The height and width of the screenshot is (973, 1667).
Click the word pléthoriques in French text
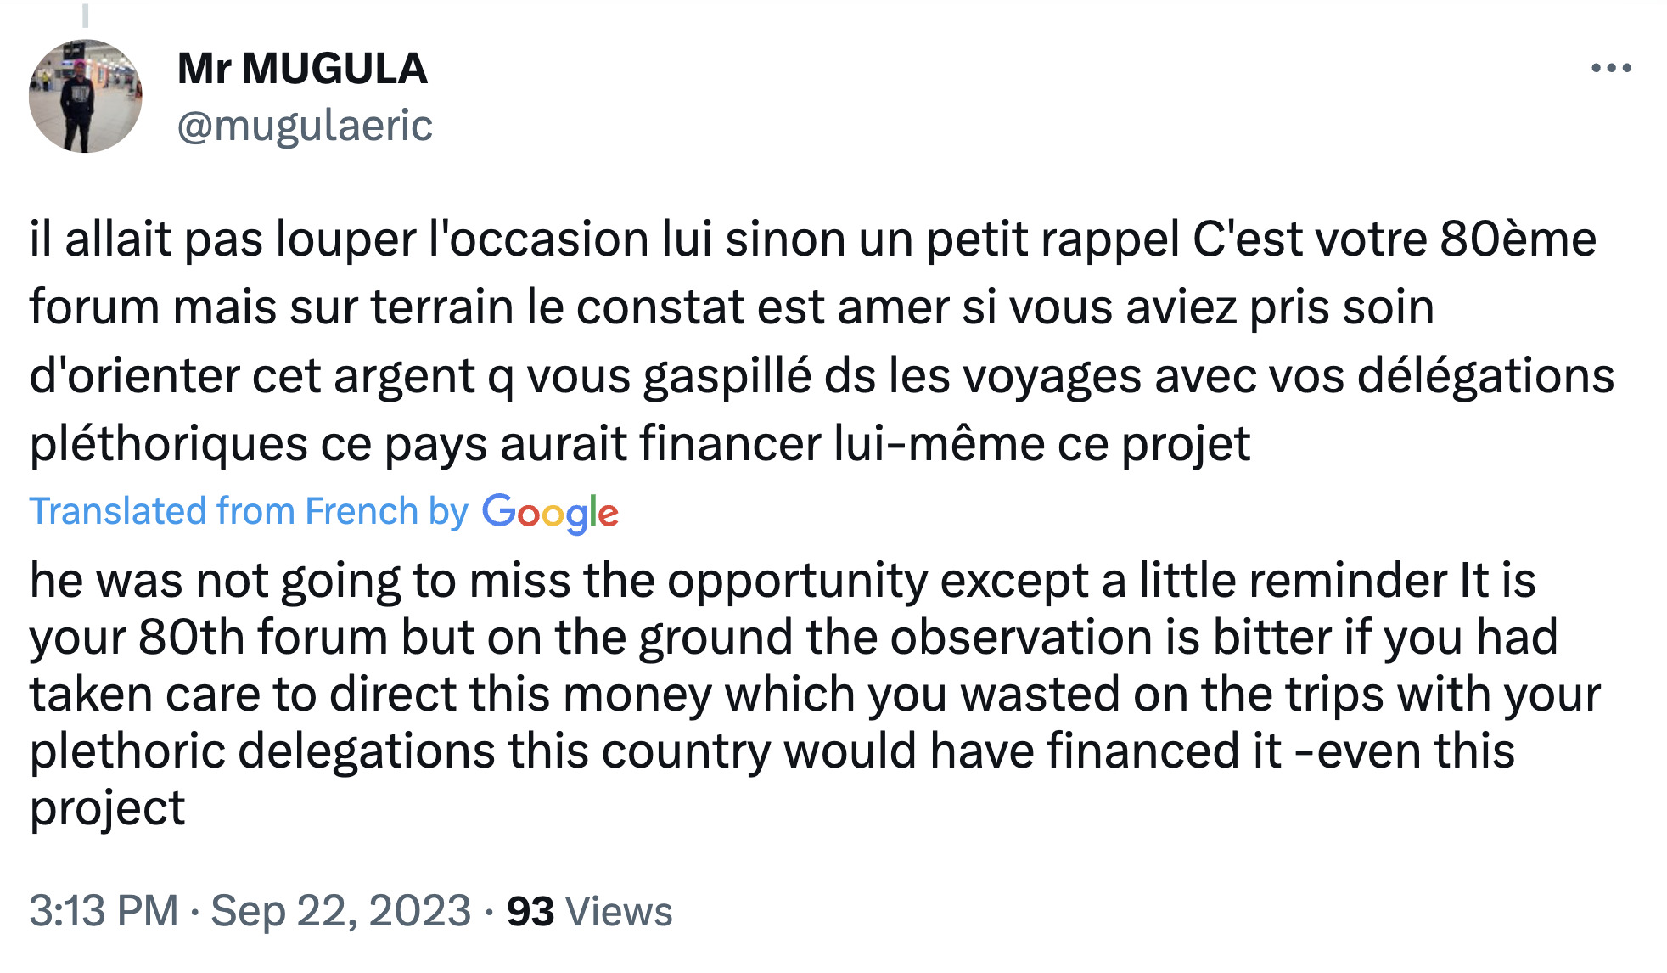click(x=168, y=444)
